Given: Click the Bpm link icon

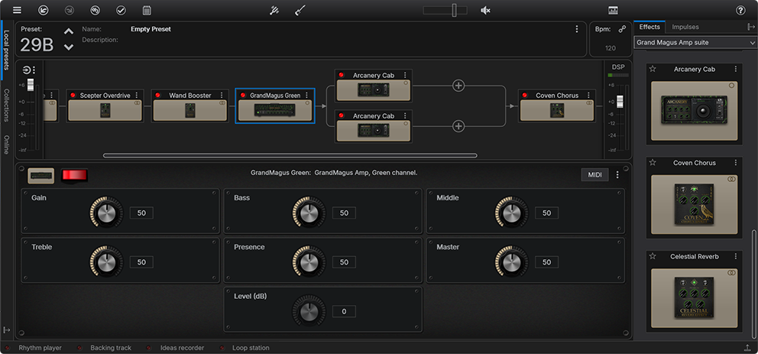Looking at the screenshot, I should 622,29.
